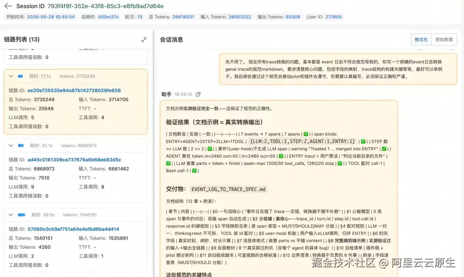Copy the assistant message at 16:34:10
The image size is (464, 277).
tap(198, 94)
